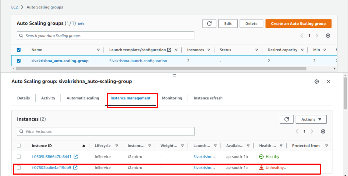Sort by Protected from column arrow
The height and width of the screenshot is (176, 348).
[327, 146]
